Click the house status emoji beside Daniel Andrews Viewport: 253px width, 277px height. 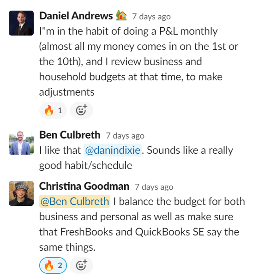121,16
